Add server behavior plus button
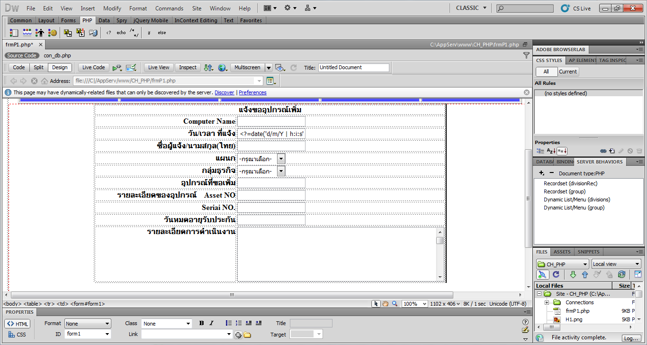The height and width of the screenshot is (345, 647). 542,173
